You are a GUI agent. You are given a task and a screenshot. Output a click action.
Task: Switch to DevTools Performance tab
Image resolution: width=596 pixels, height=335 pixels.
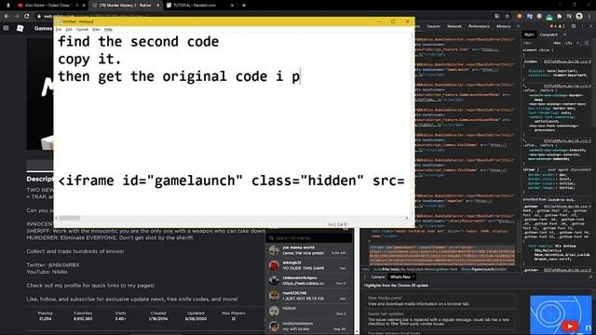click(479, 26)
